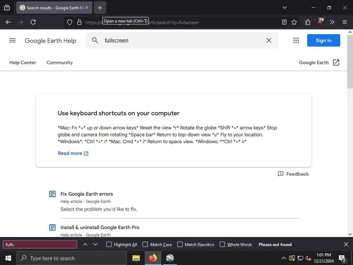Expand the list all tabs chevron
The height and width of the screenshot is (265, 353).
pyautogui.click(x=284, y=8)
